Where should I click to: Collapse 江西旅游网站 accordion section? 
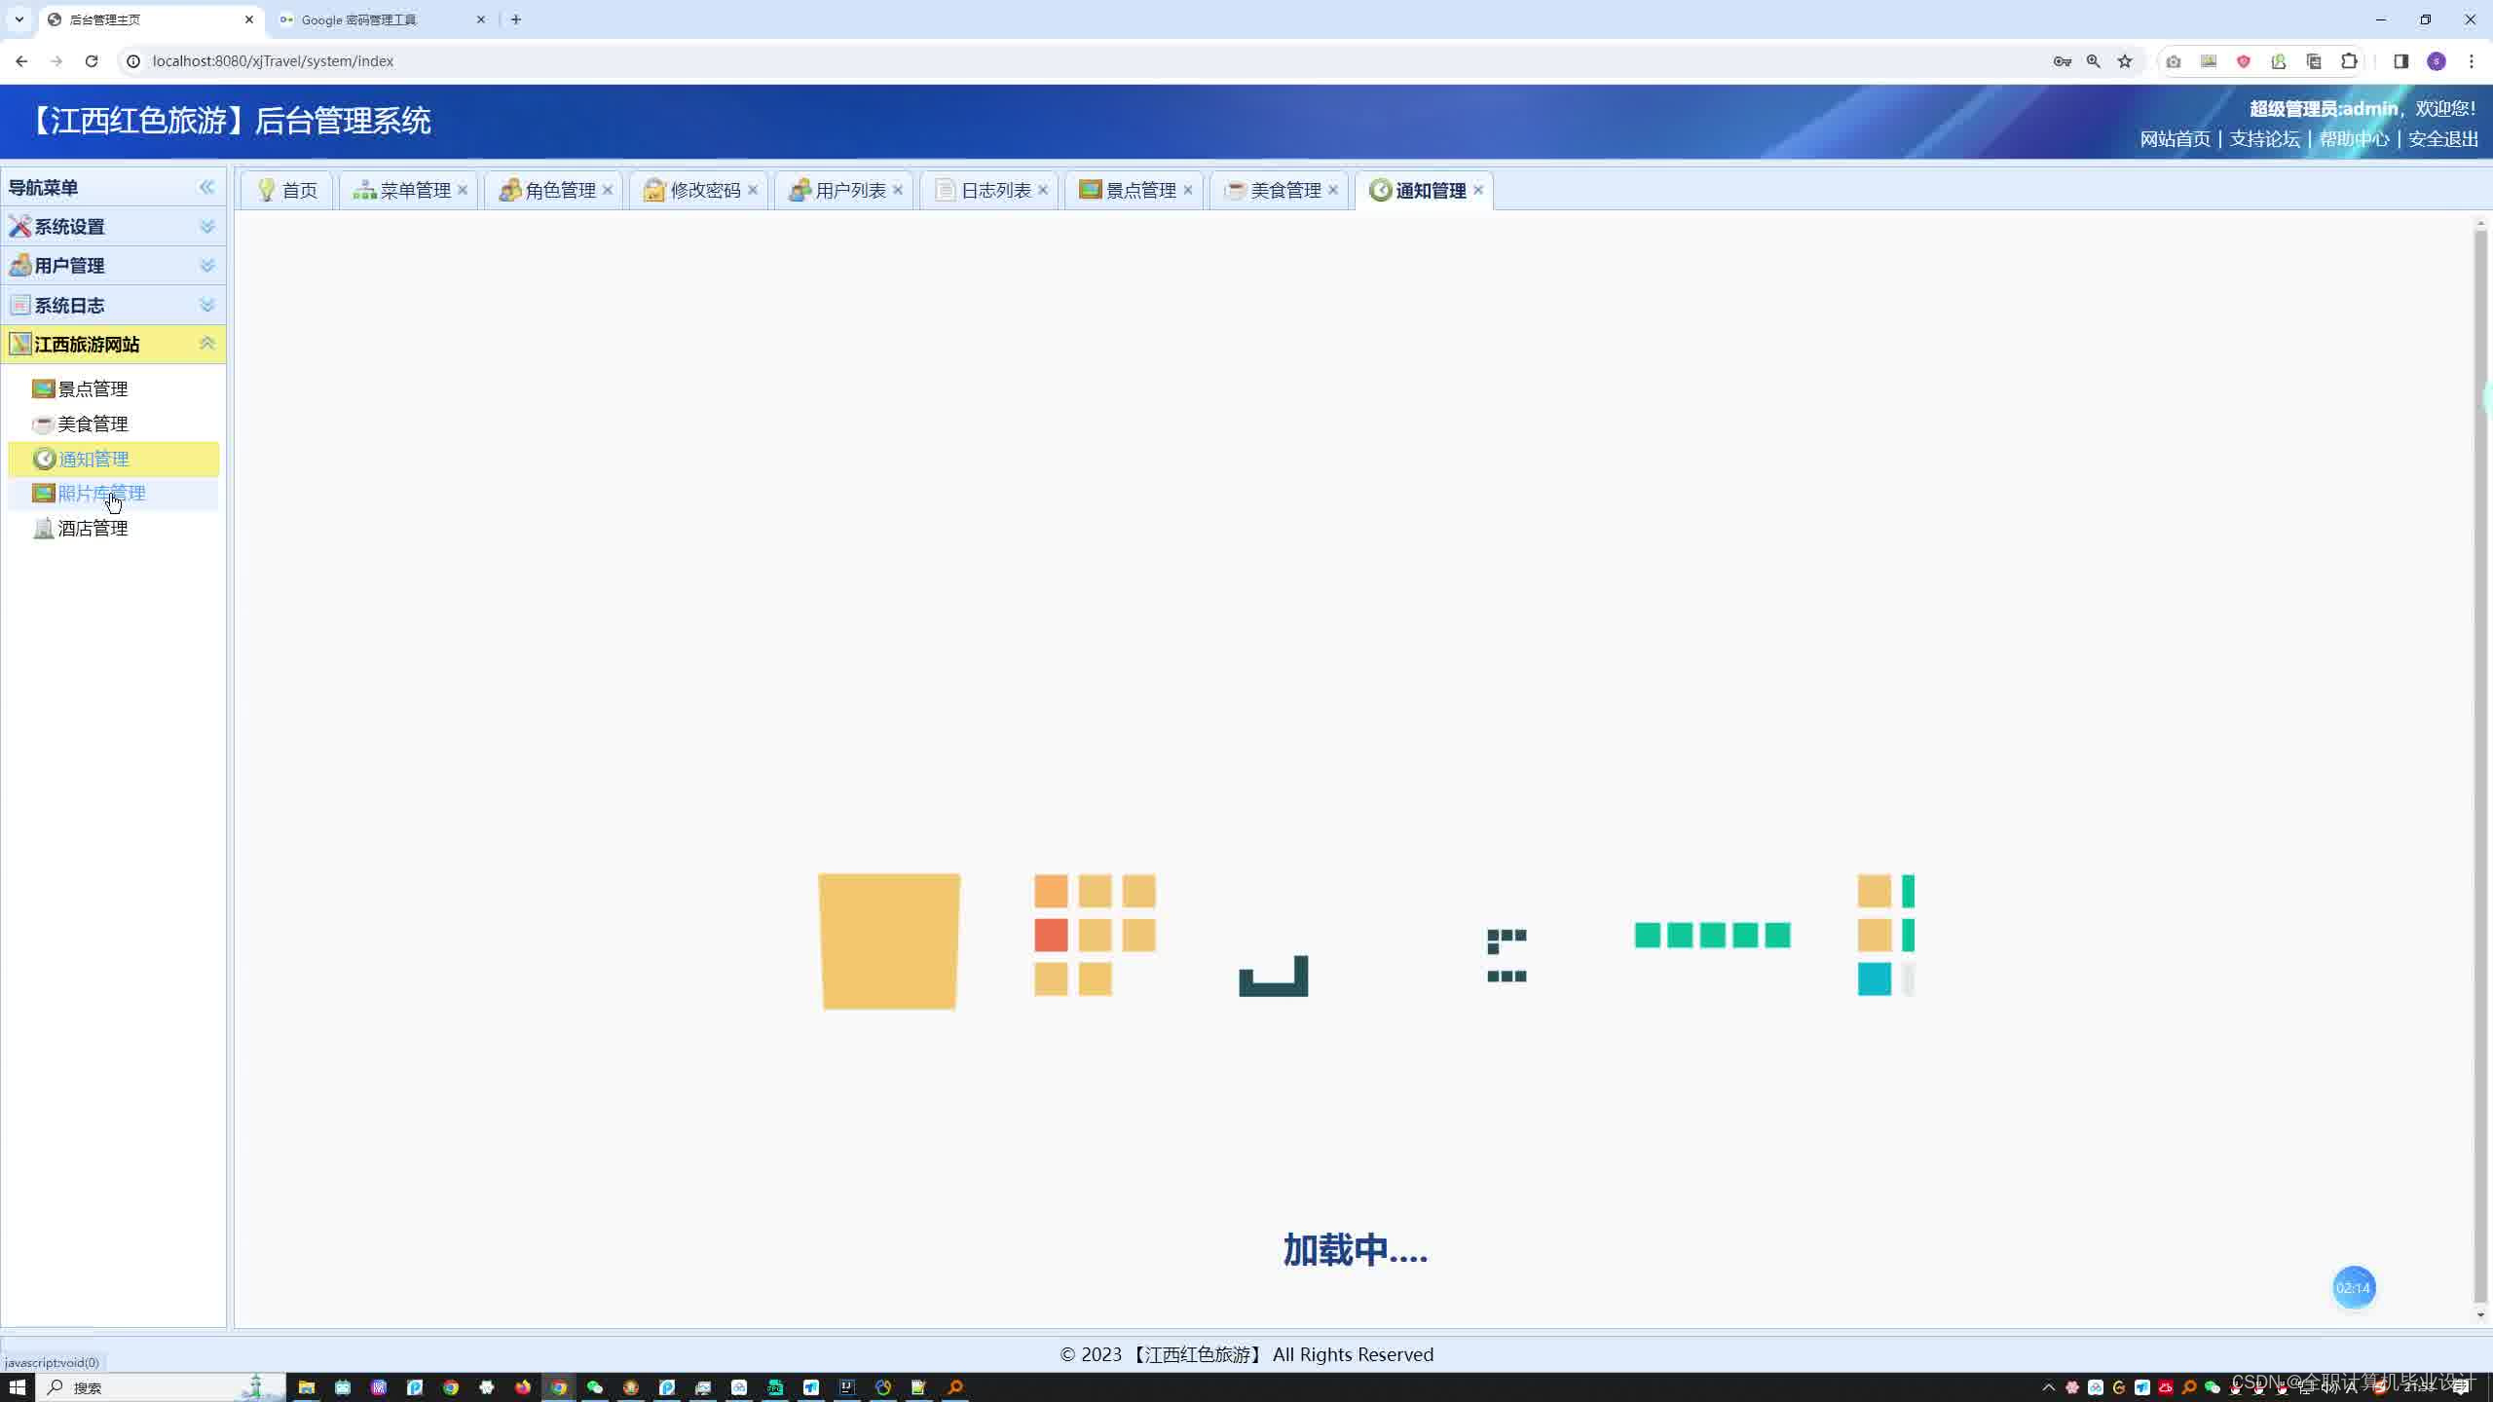[206, 344]
